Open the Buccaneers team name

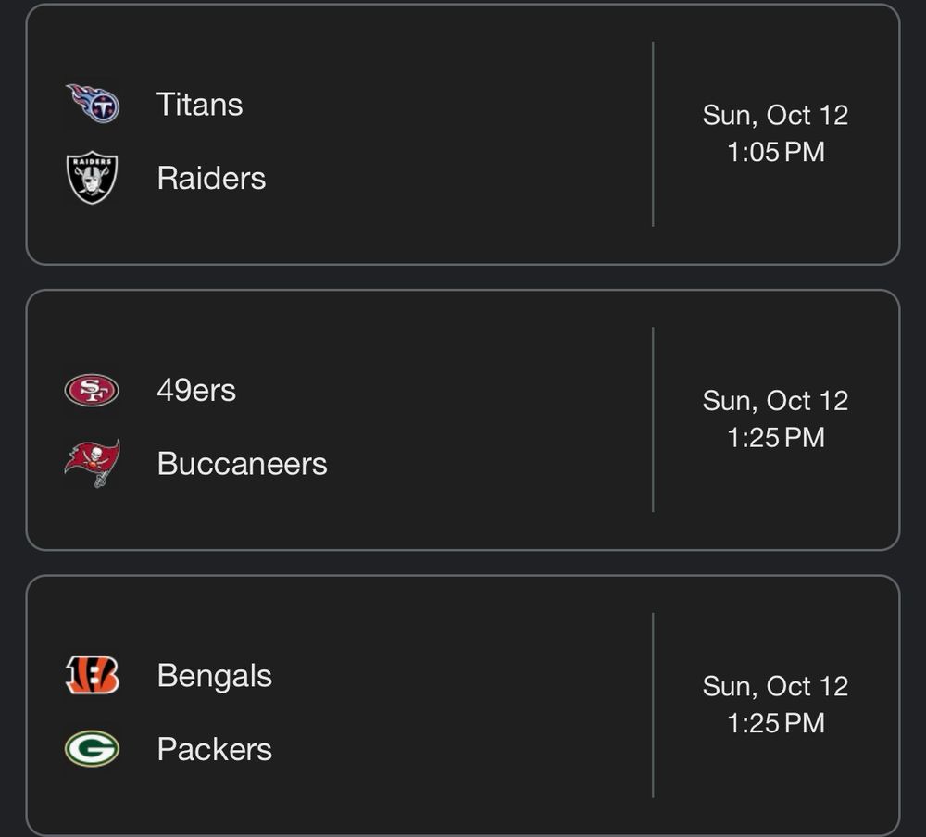242,463
